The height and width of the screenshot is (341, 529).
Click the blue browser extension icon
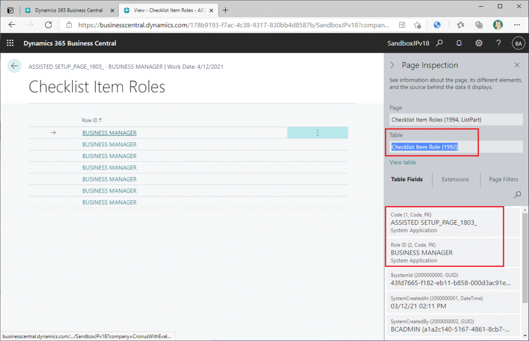[x=437, y=25]
